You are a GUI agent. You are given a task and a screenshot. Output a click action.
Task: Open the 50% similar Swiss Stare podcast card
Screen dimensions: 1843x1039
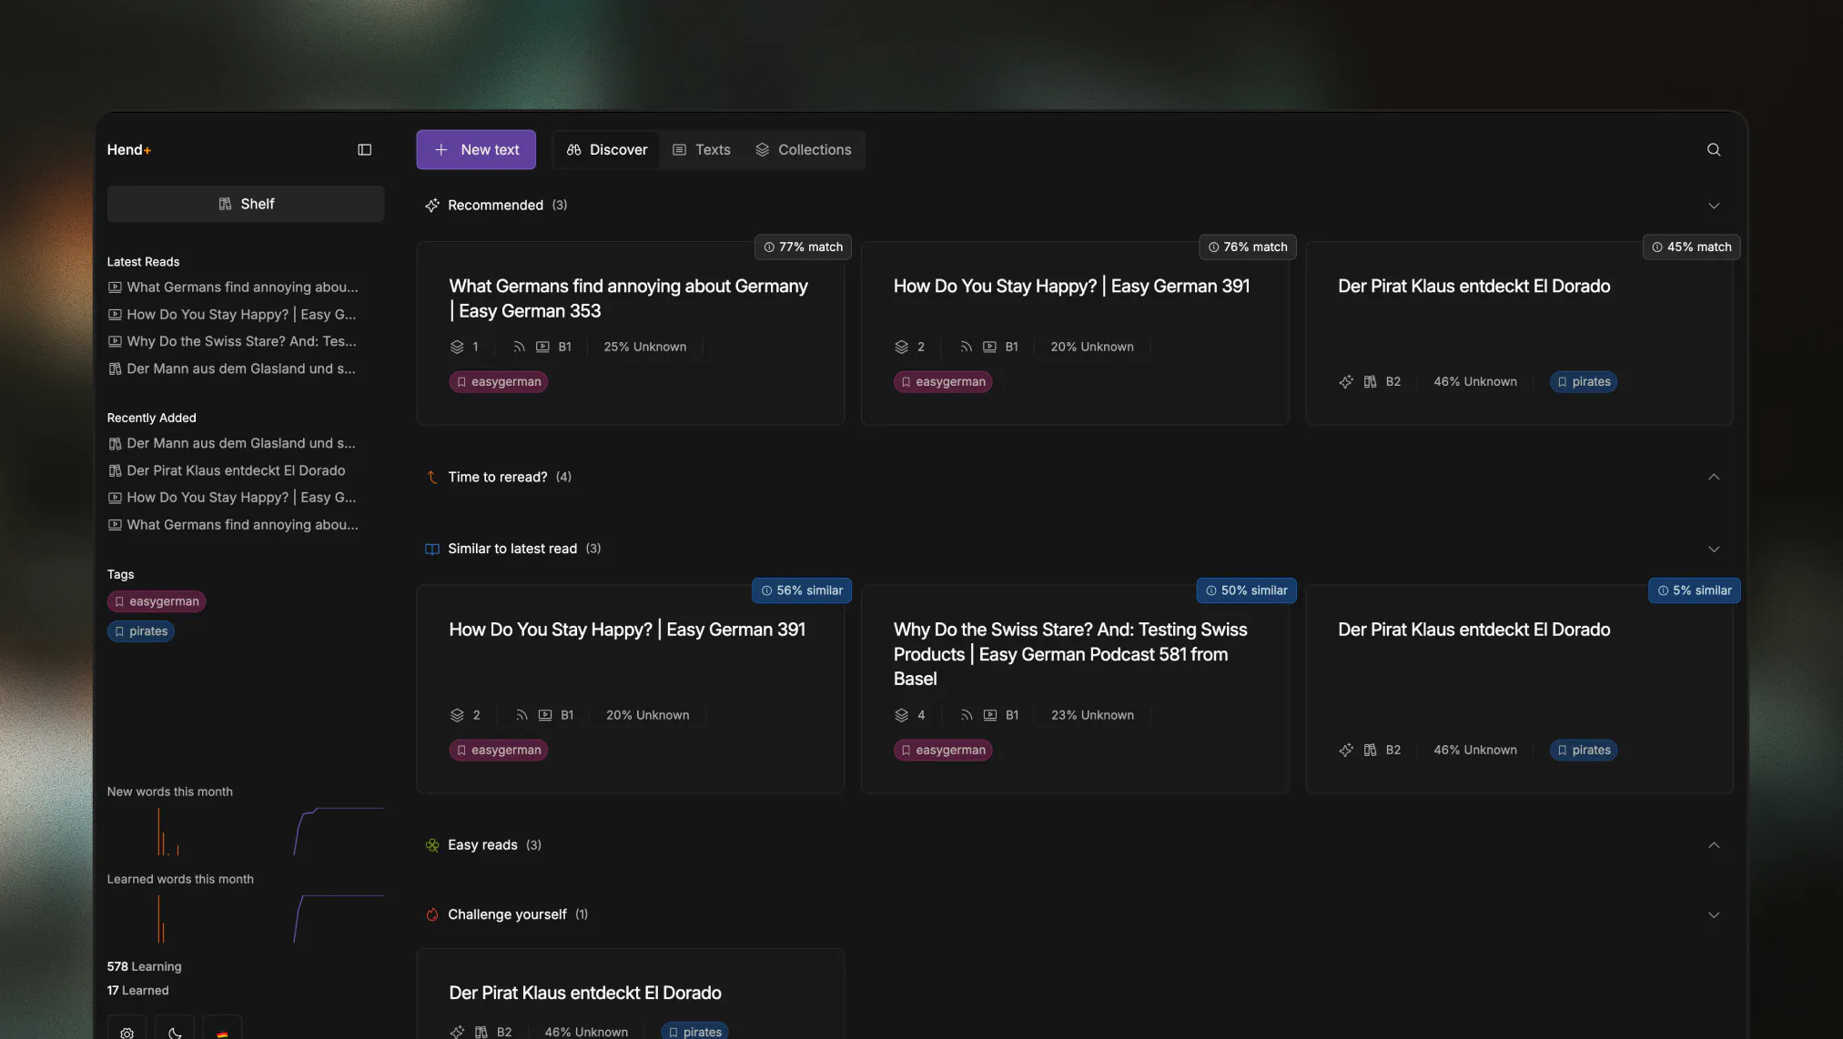pyautogui.click(x=1075, y=690)
